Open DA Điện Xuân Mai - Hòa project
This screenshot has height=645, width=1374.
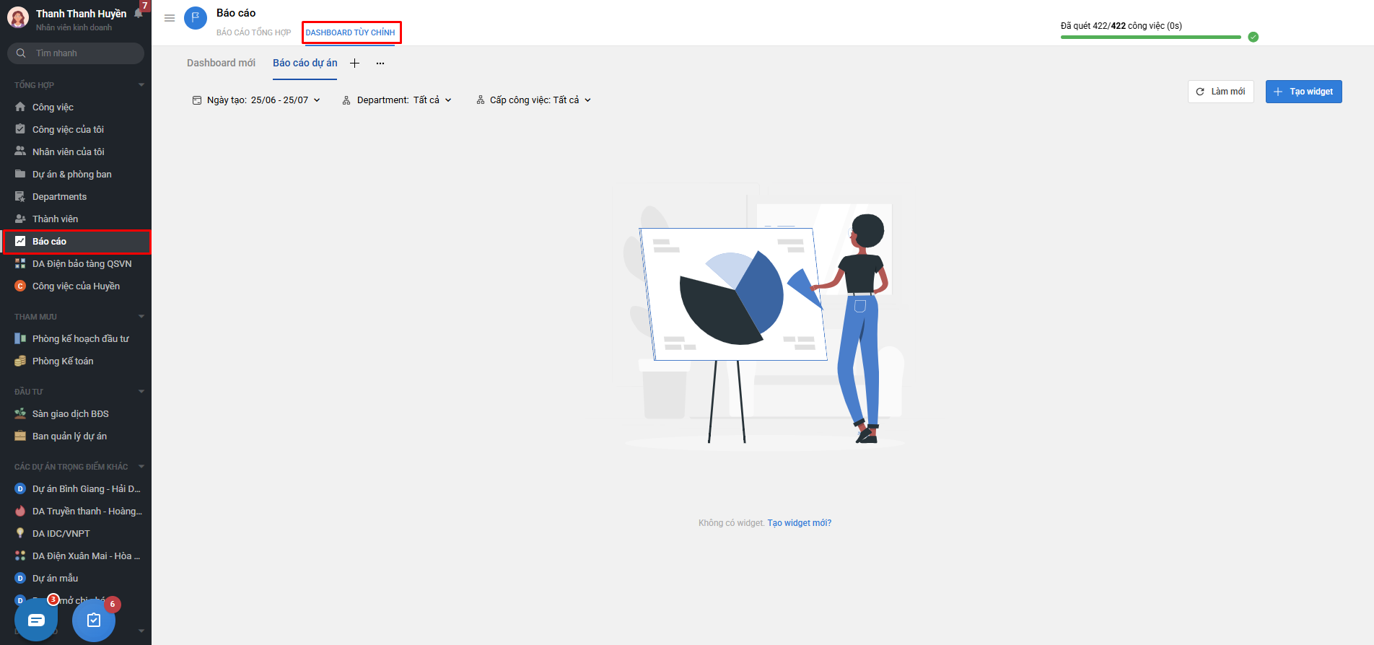pos(76,556)
